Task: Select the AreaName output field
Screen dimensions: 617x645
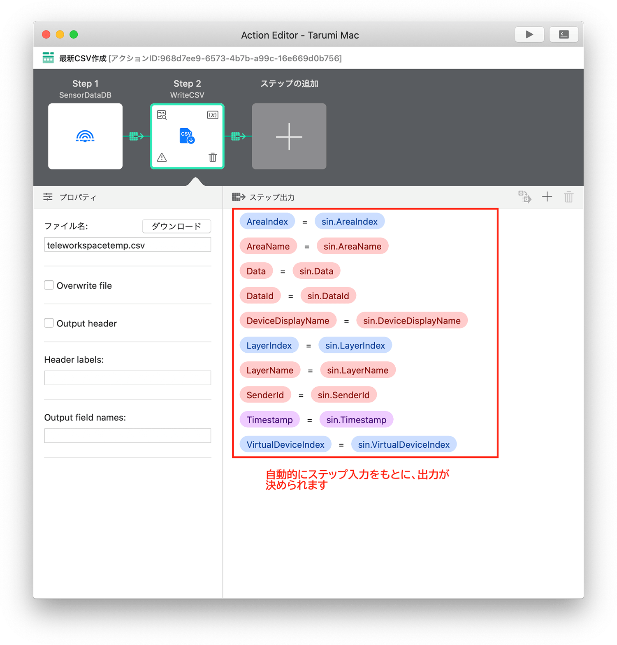Action: [268, 246]
